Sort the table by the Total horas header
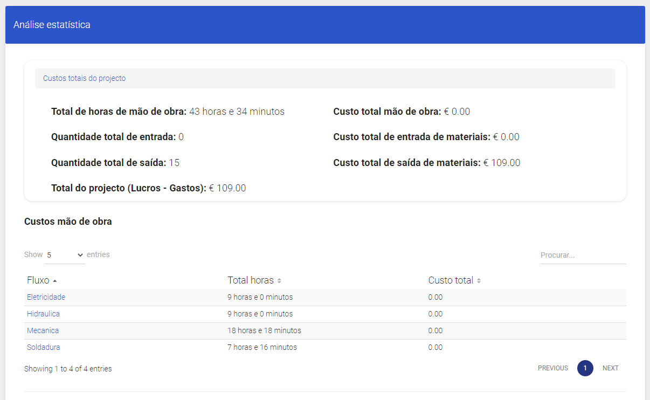 coord(250,280)
